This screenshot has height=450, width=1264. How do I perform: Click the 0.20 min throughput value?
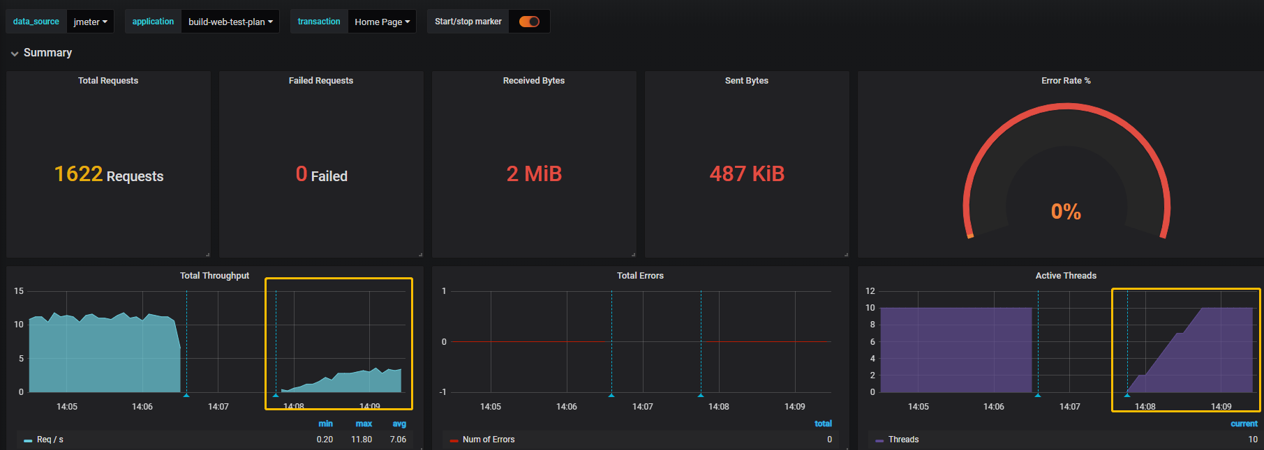click(x=325, y=440)
